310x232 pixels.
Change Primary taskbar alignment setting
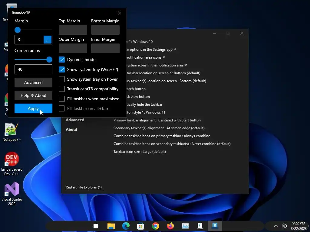click(x=157, y=120)
